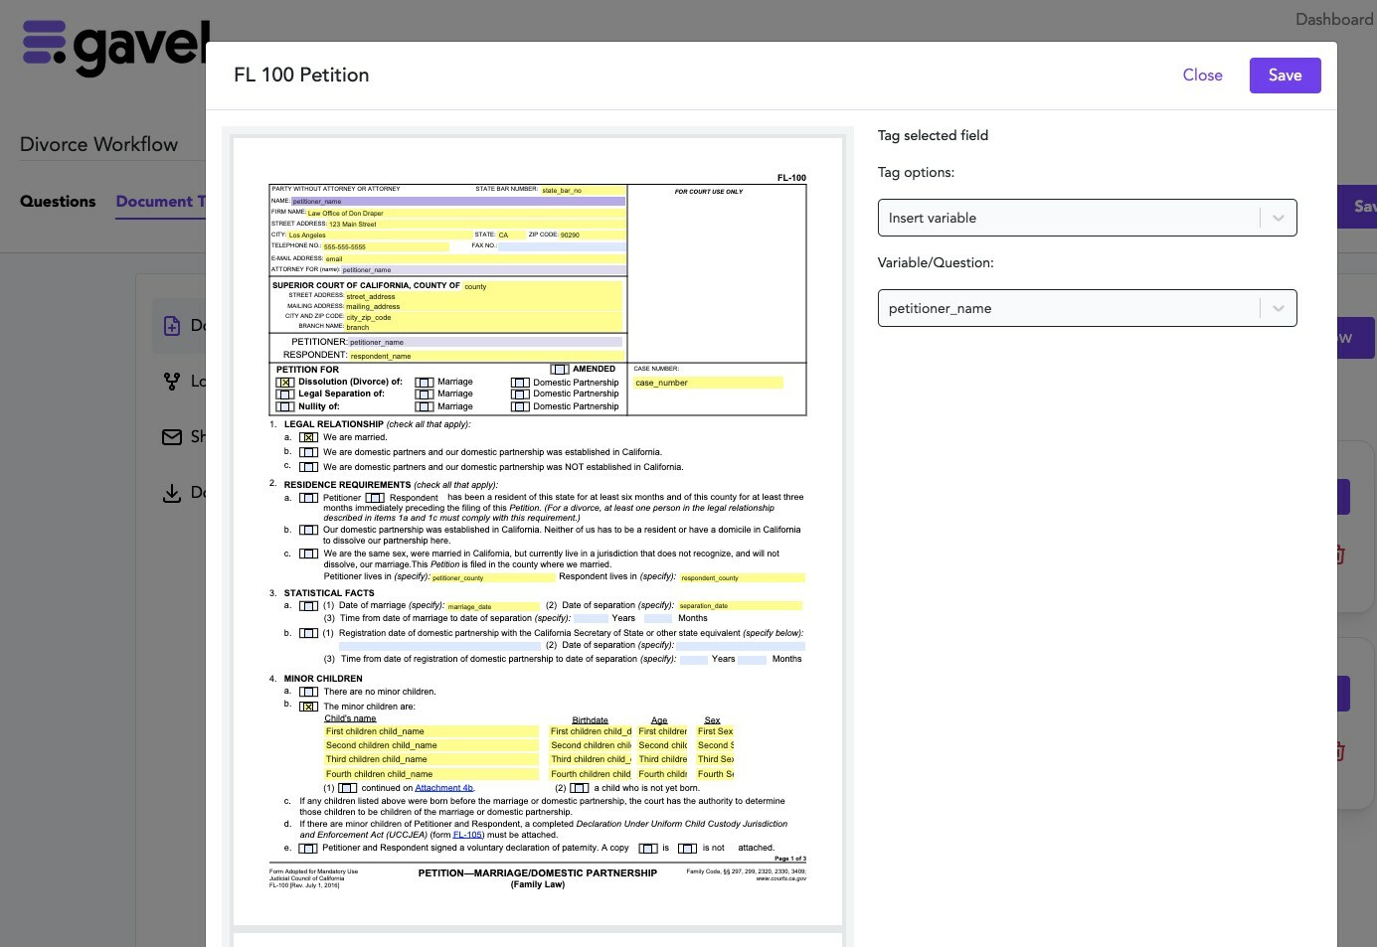
Task: Select the 'Attorney for' field
Action: click(x=483, y=269)
